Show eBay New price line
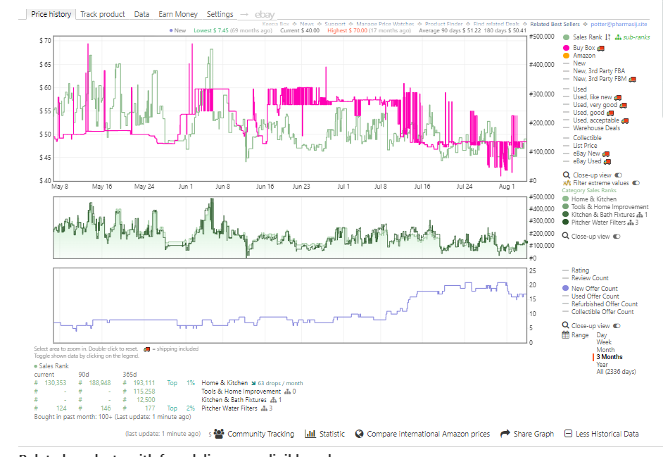 586,154
